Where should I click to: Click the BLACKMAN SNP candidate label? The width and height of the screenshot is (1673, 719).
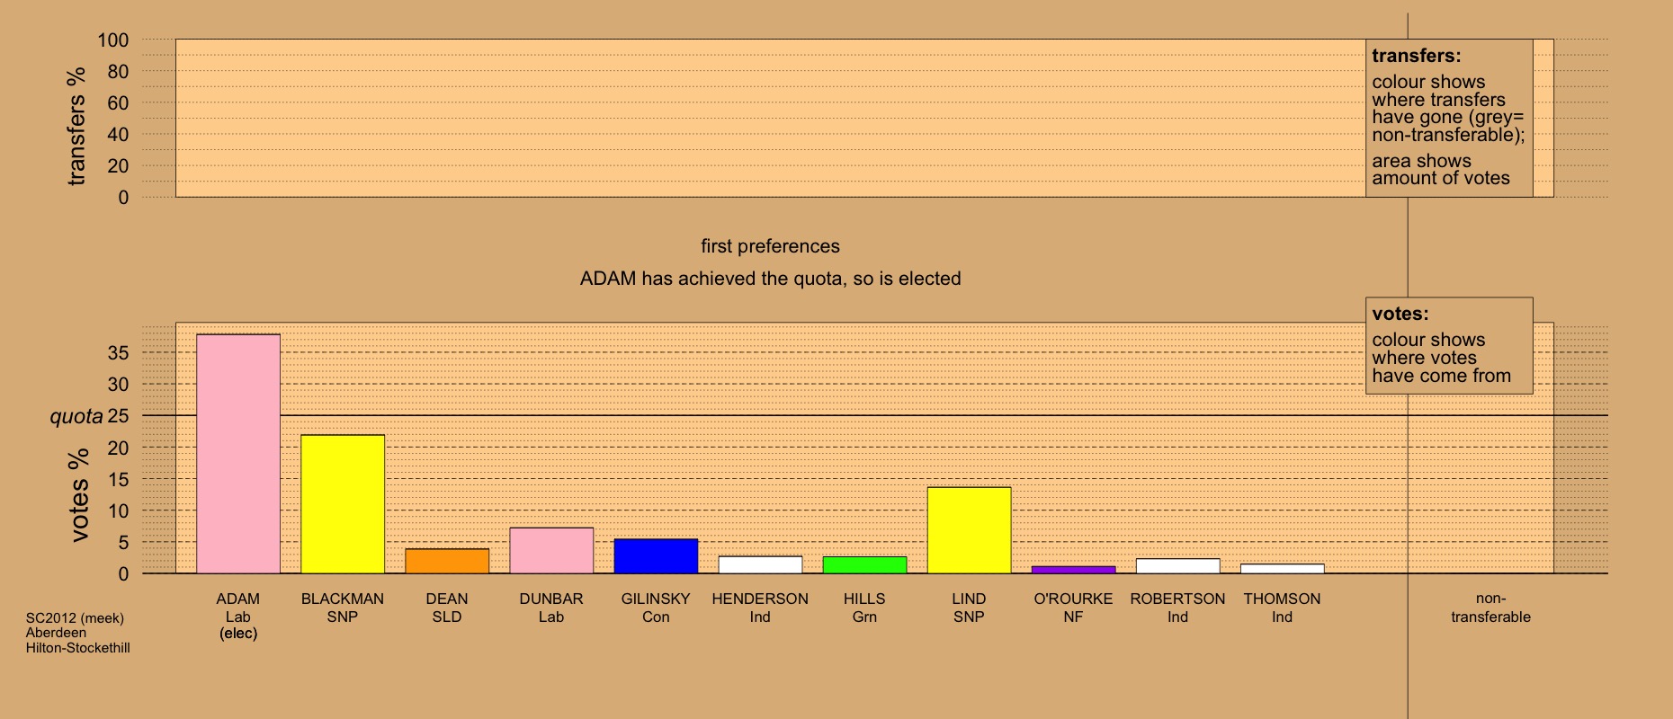tap(343, 608)
